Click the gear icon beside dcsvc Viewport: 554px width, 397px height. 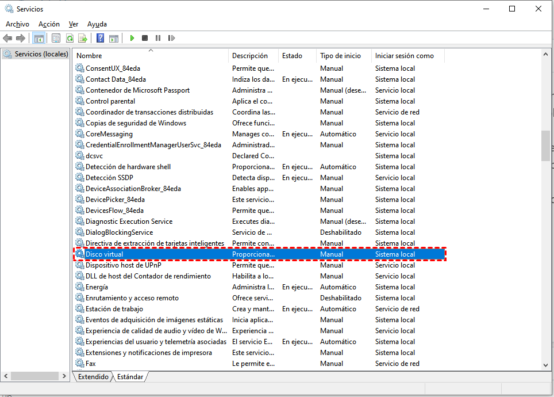80,156
